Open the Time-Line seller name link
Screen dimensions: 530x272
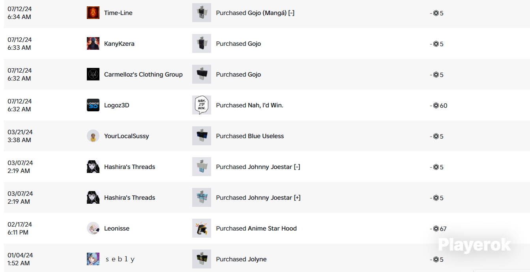click(118, 13)
